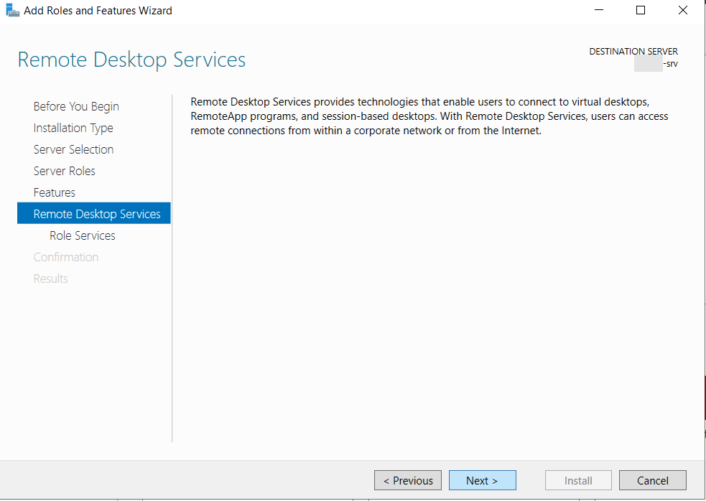The image size is (706, 501).
Task: Click the DESTINATION SERVER label
Action: tap(633, 51)
